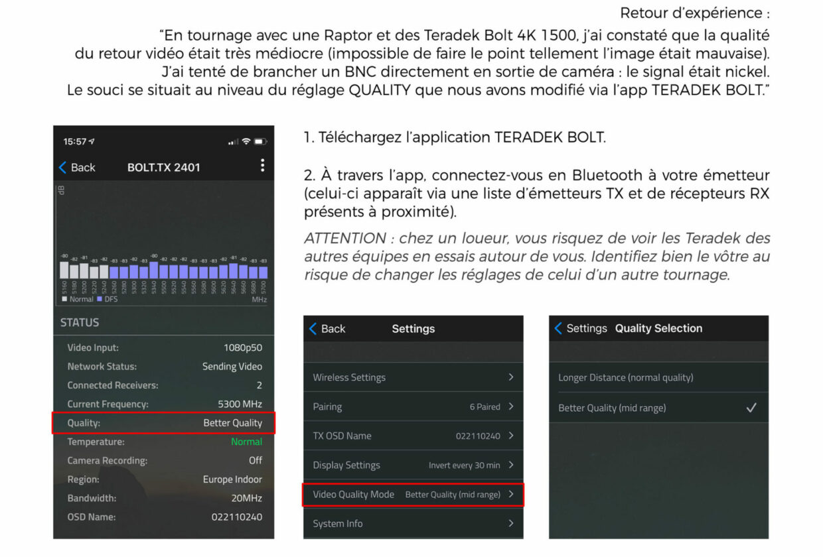Image resolution: width=823 pixels, height=557 pixels.
Task: Open the three-dot menu beside BOLT.TX 2401
Action: point(262,165)
